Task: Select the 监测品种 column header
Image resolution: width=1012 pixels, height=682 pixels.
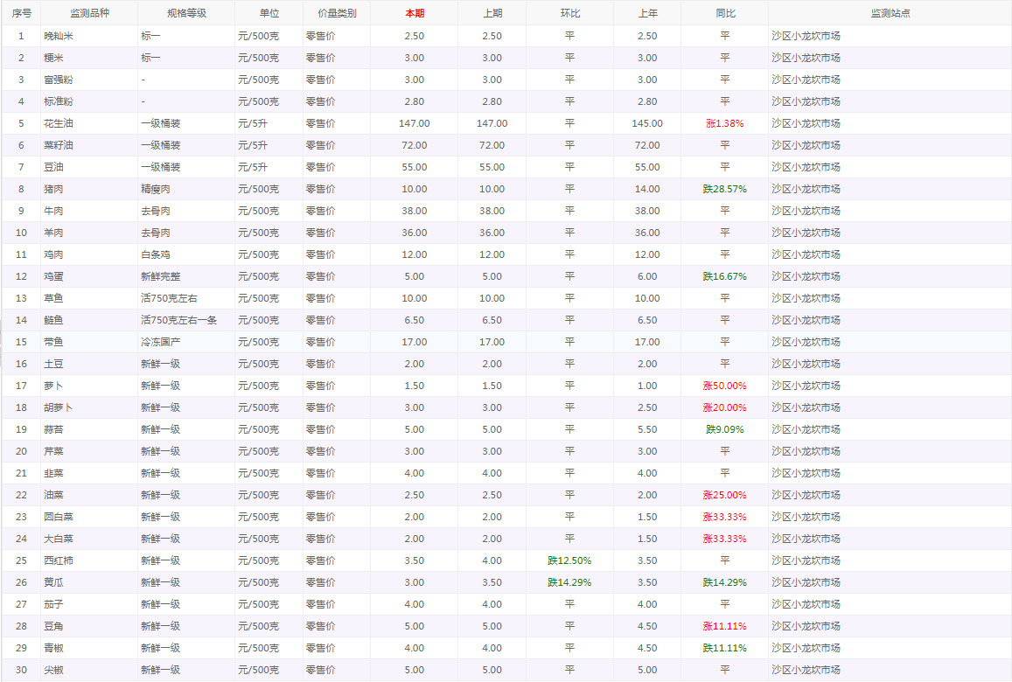Action: (x=89, y=13)
